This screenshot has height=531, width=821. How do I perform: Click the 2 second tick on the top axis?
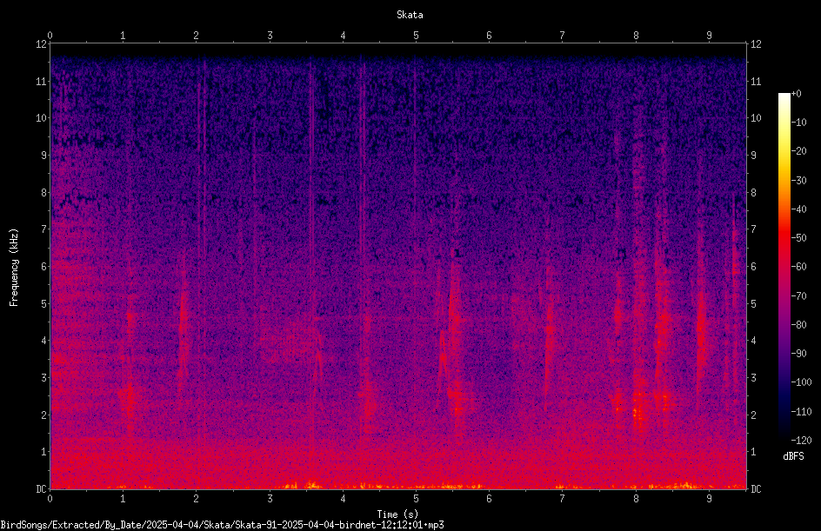(x=196, y=35)
